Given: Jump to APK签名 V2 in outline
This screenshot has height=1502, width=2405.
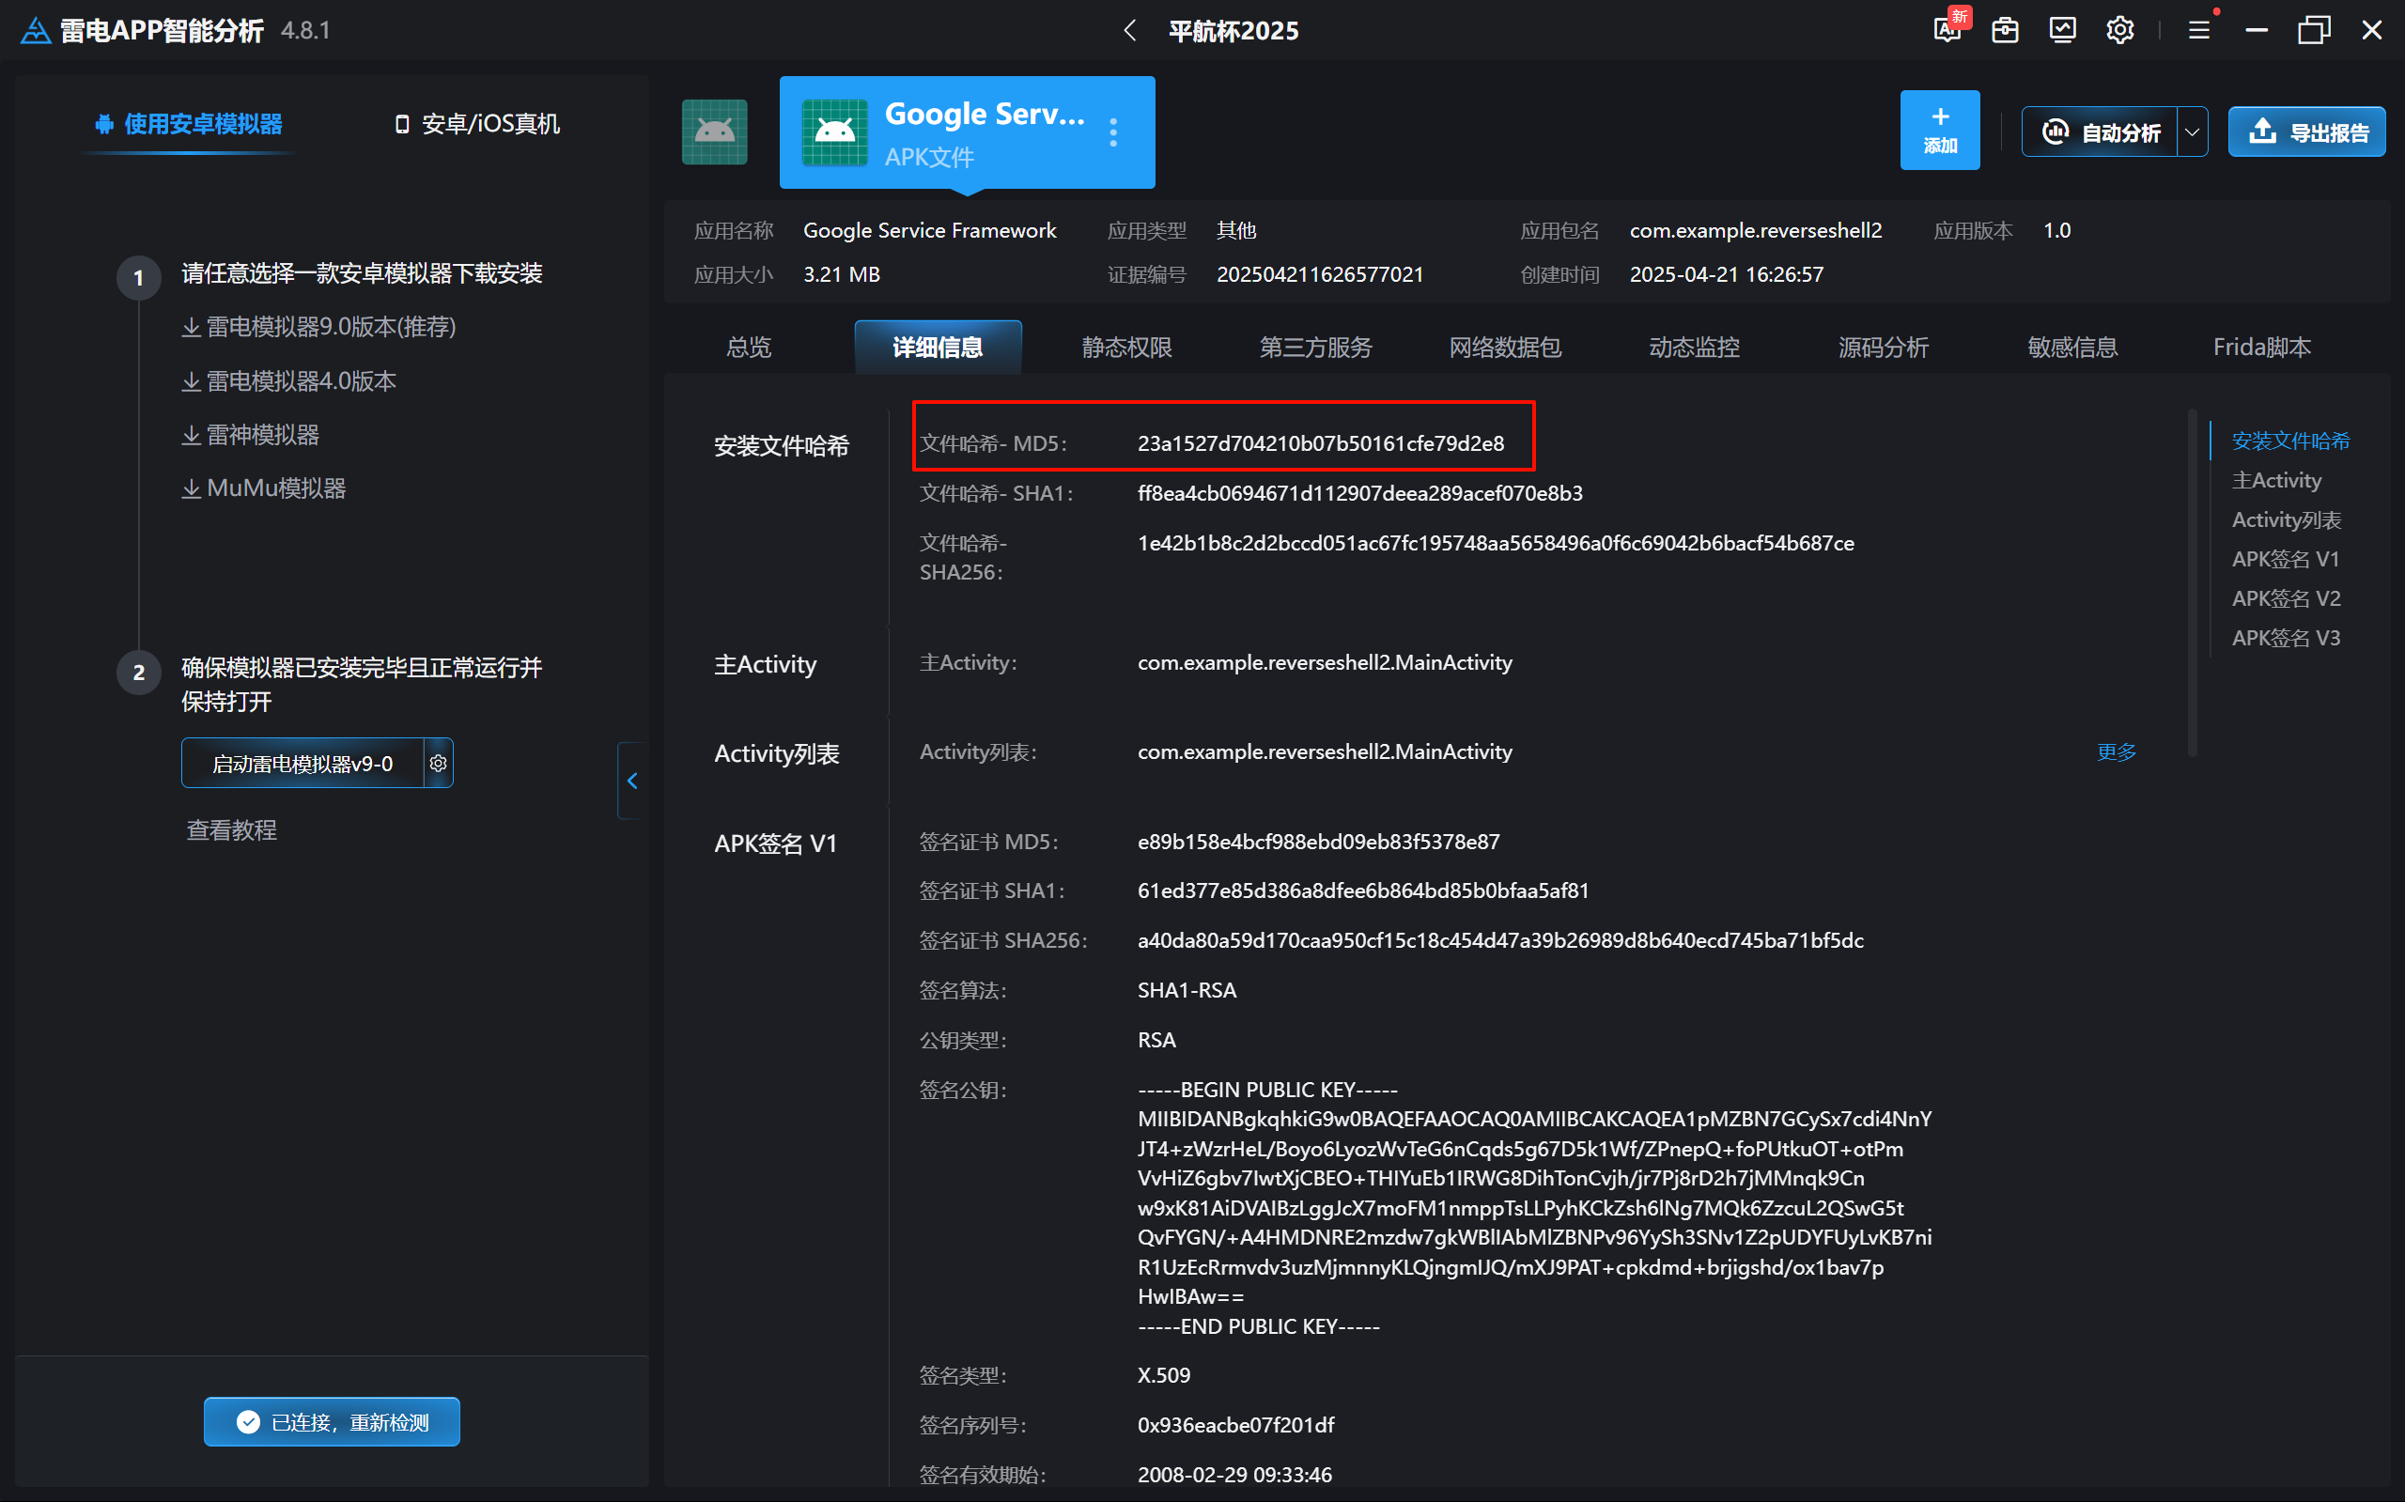Looking at the screenshot, I should point(2286,599).
